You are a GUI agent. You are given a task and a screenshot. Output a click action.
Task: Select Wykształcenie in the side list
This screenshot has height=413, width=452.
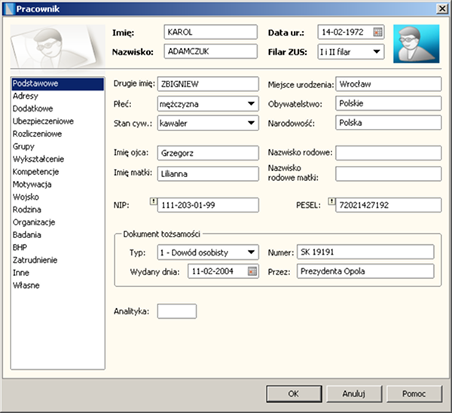tap(38, 159)
